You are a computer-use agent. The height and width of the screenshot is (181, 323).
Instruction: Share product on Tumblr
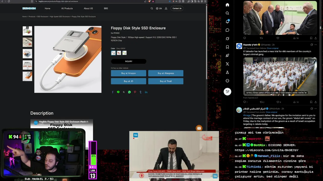[x=141, y=92]
